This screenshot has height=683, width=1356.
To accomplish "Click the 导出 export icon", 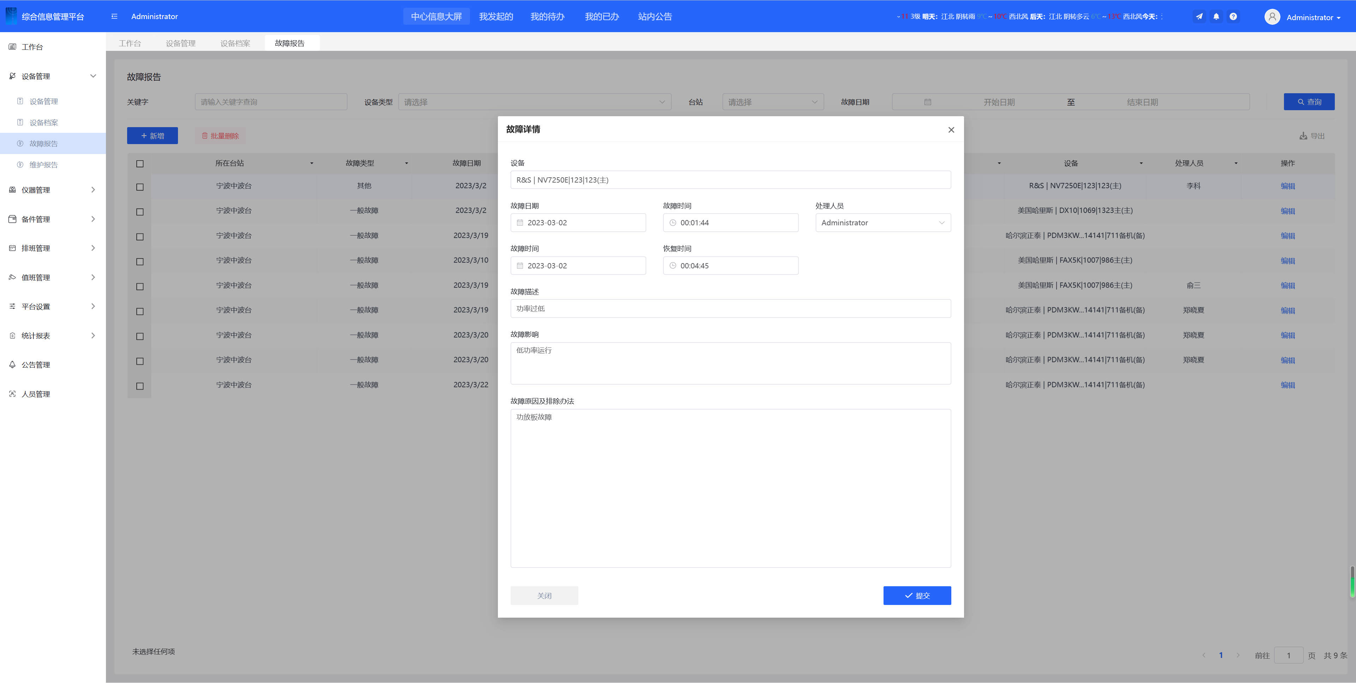I will (1303, 136).
